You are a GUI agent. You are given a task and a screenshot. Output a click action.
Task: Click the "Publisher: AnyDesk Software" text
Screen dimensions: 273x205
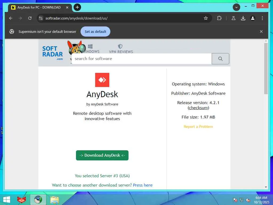click(x=198, y=93)
